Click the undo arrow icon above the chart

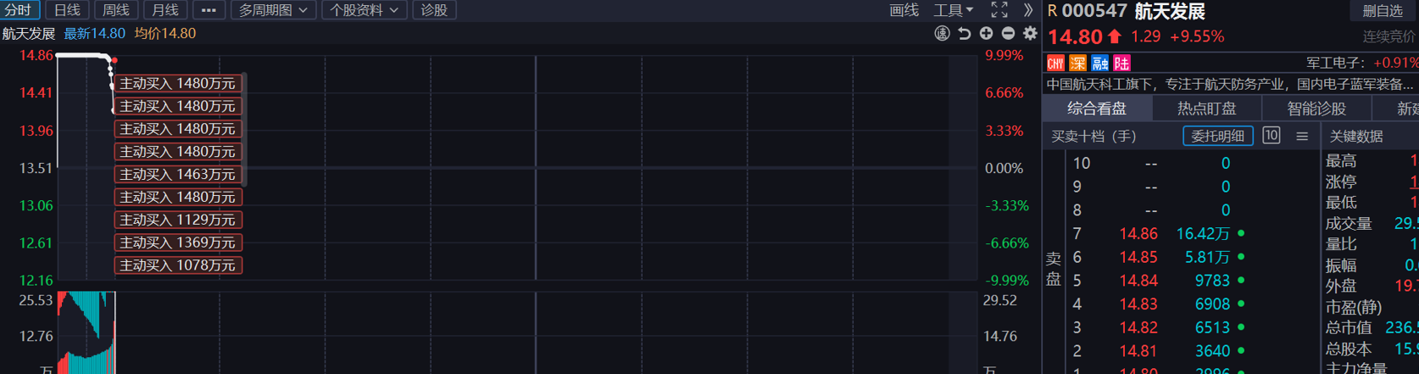tap(964, 34)
